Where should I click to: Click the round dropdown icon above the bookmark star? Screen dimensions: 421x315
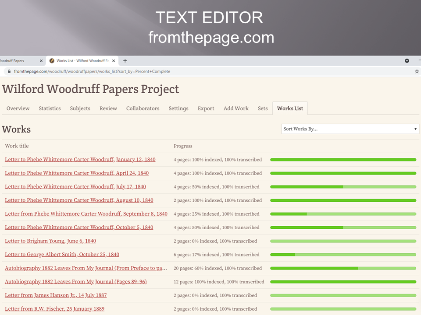click(x=407, y=61)
